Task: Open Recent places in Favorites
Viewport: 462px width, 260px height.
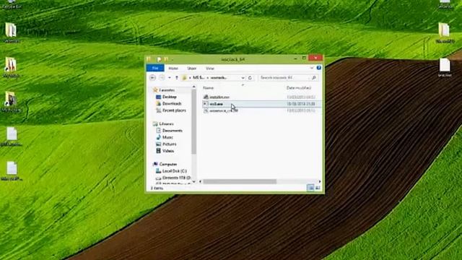Action: click(174, 110)
